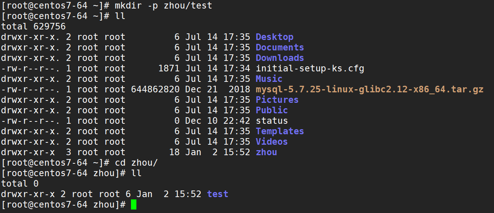Select the Videos directory name
494x213 pixels.
click(272, 142)
